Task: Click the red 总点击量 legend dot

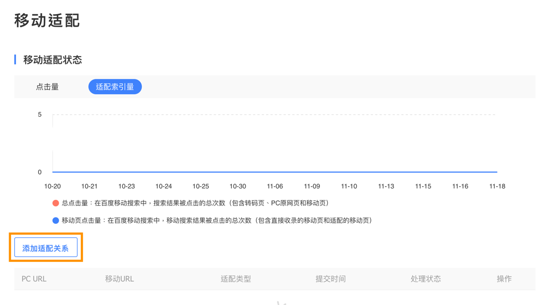Action: pos(55,203)
